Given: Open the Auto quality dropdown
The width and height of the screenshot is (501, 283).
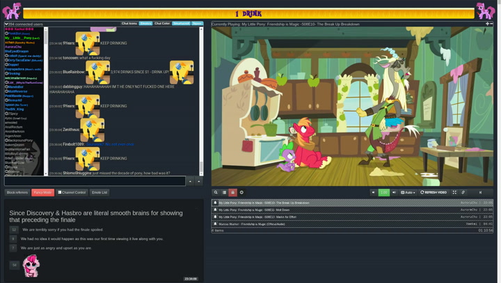Looking at the screenshot, I should click(x=408, y=192).
